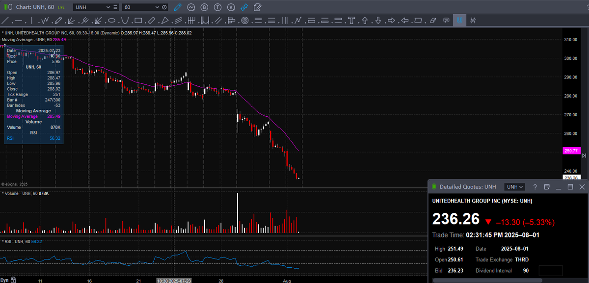The width and height of the screenshot is (589, 283).
Task: Click the -13.30 (-5.33%) change value
Action: pyautogui.click(x=525, y=222)
